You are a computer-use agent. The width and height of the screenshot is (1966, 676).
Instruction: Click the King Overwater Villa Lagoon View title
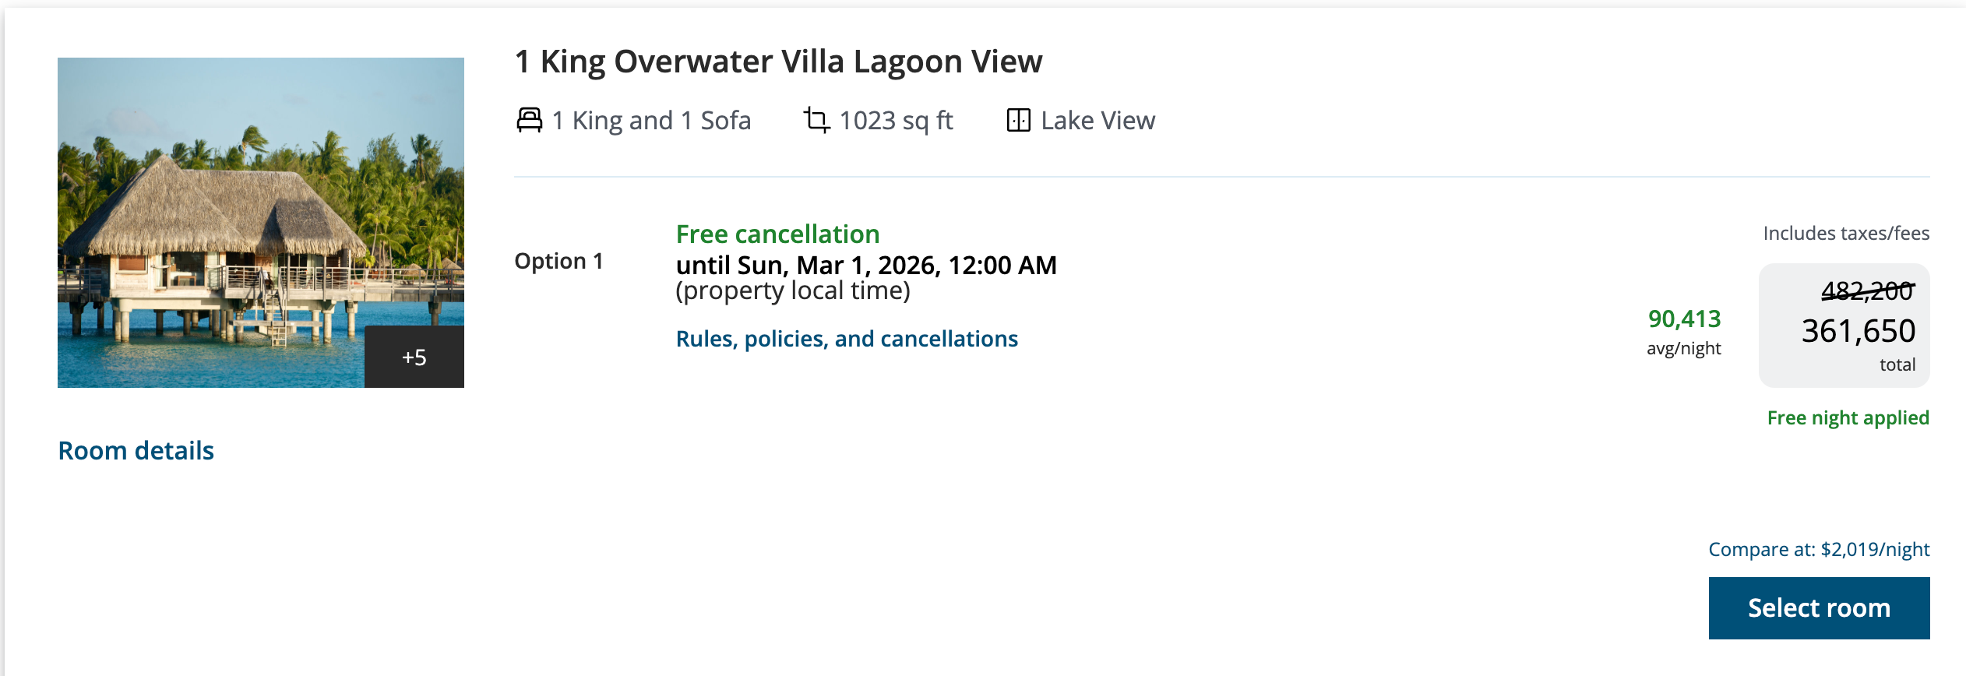click(778, 62)
